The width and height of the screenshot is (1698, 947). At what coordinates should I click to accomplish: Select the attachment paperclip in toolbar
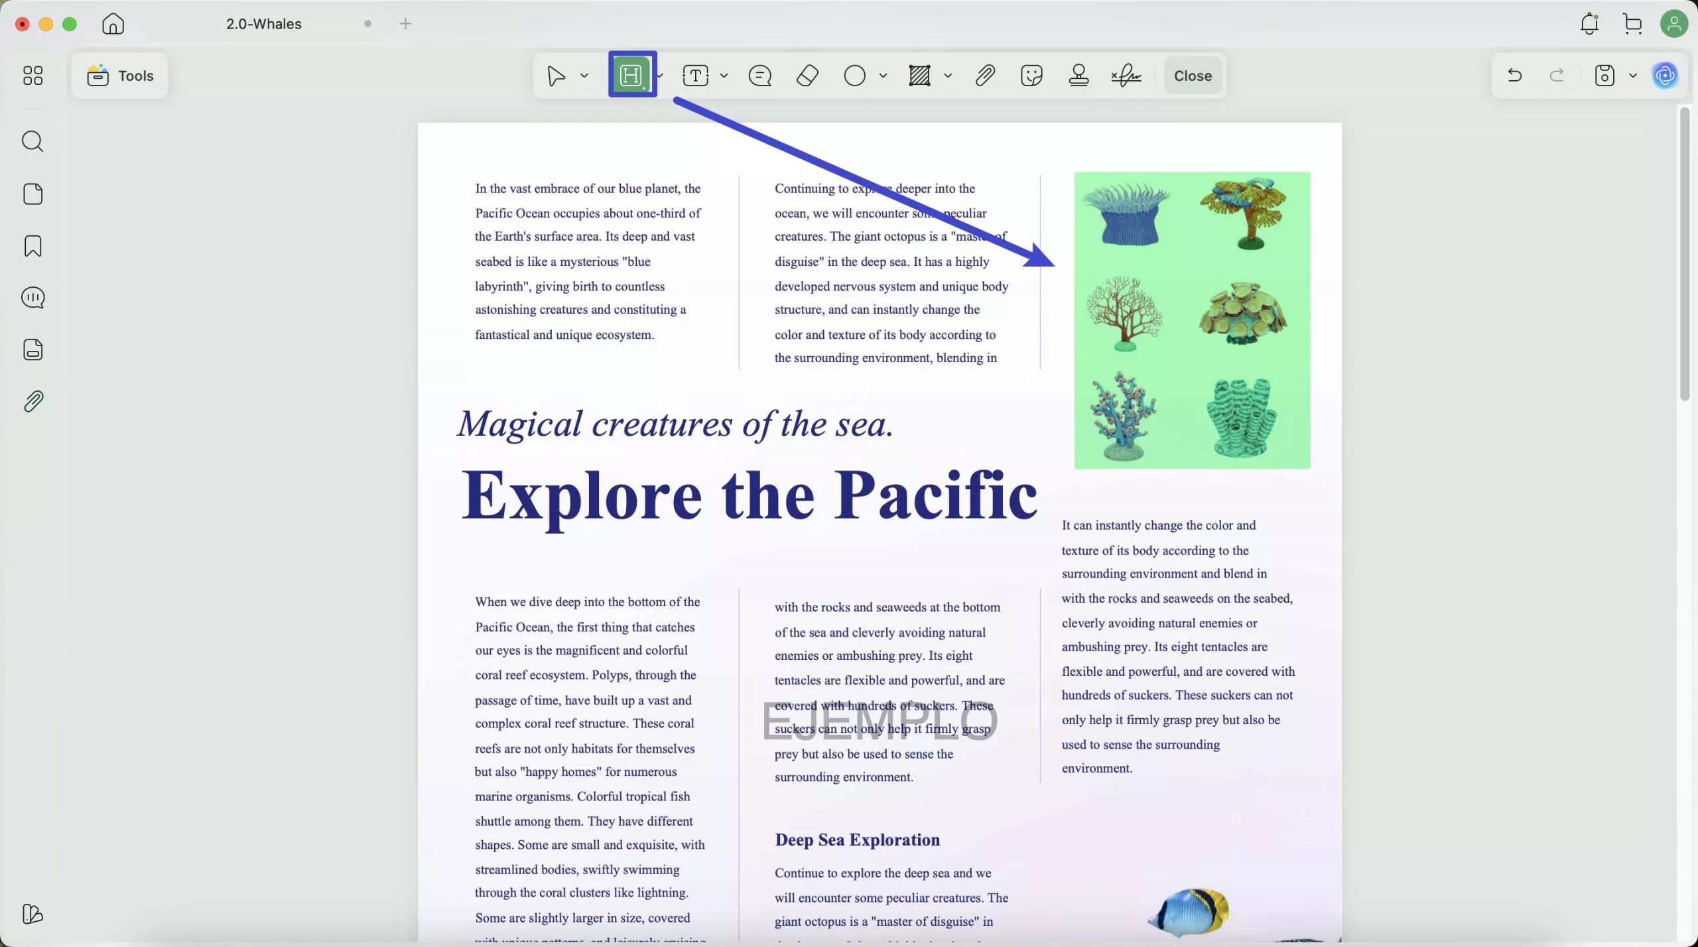click(985, 76)
